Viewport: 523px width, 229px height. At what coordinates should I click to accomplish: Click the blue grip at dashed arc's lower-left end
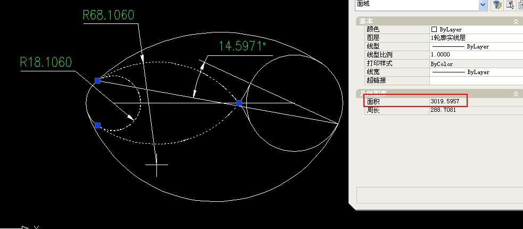97,125
